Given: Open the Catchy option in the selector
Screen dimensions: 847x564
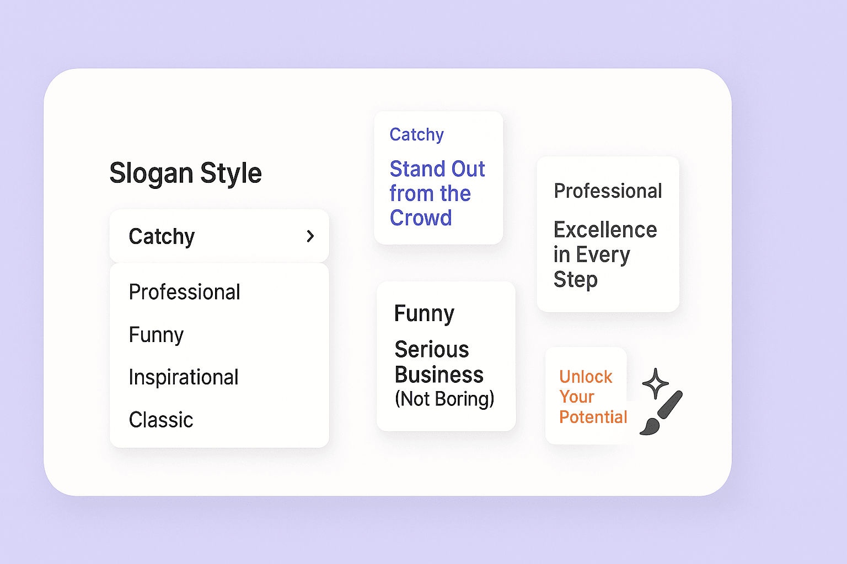Looking at the screenshot, I should pos(162,236).
